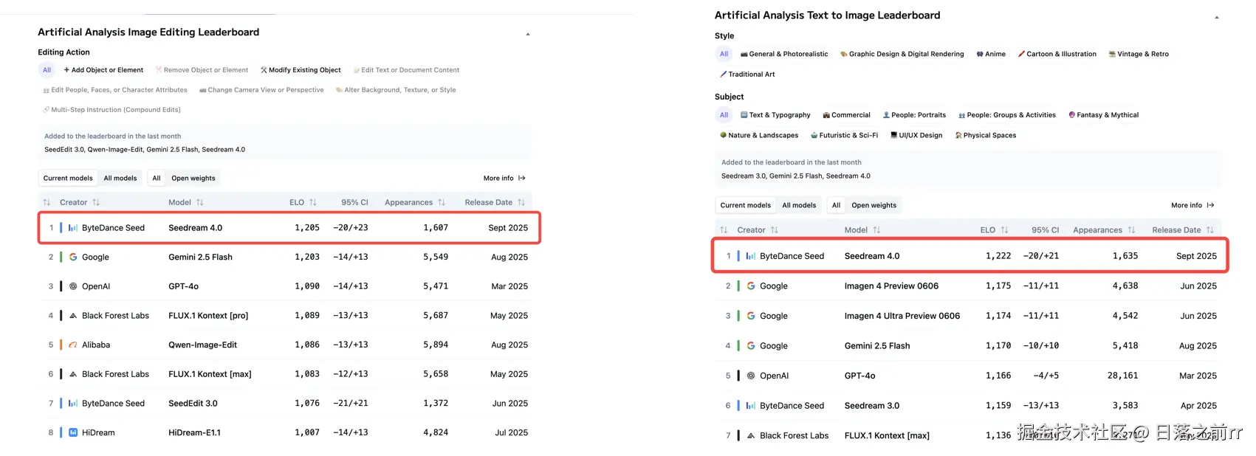The height and width of the screenshot is (456, 1256).
Task: Select 'All' under Style in Text to Image
Action: [x=724, y=54]
